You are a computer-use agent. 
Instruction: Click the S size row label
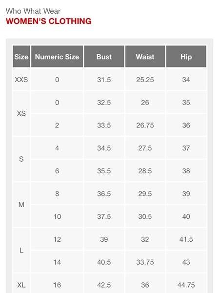tap(21, 159)
